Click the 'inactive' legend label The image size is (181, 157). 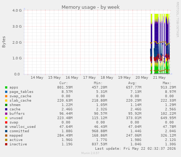(18, 144)
